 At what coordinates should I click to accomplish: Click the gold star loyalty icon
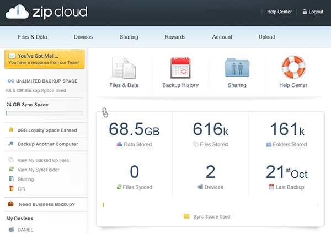11,129
